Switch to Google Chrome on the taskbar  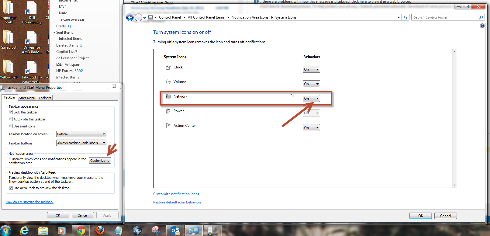81,231
